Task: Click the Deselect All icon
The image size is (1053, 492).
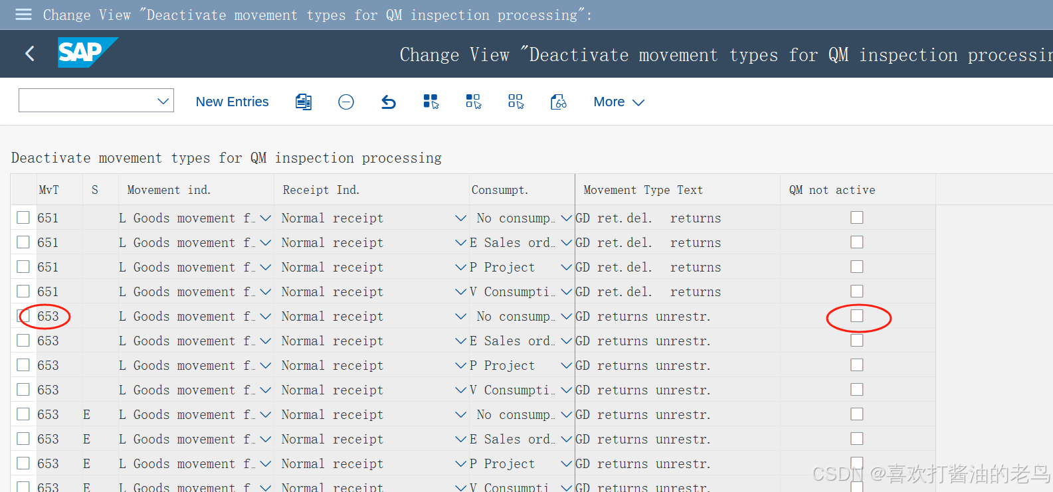Action: pyautogui.click(x=516, y=102)
